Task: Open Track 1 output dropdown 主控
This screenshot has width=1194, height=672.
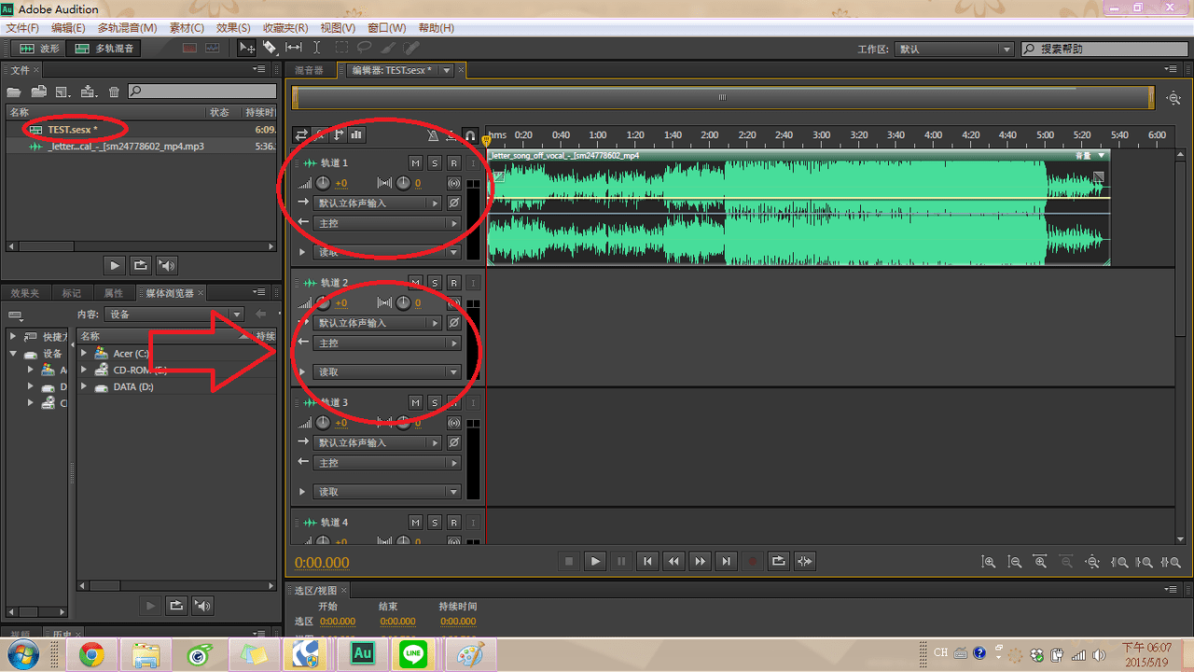Action: click(x=387, y=223)
